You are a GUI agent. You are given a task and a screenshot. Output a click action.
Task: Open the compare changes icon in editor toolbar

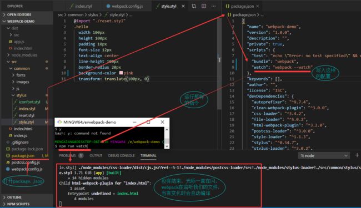[x=194, y=6]
